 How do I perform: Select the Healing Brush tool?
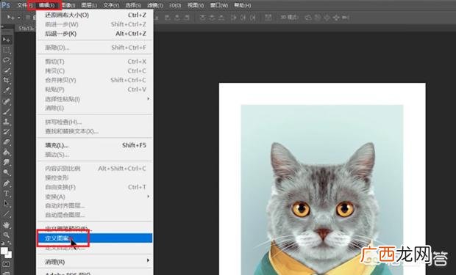[6, 101]
